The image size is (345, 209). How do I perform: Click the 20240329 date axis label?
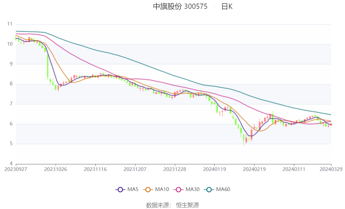tap(331, 169)
